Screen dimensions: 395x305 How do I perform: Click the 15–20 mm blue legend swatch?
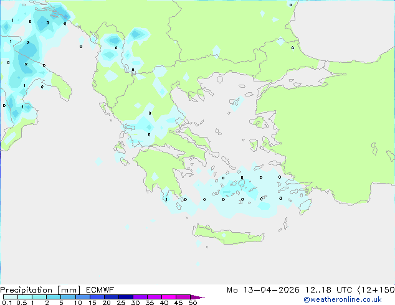97,297
